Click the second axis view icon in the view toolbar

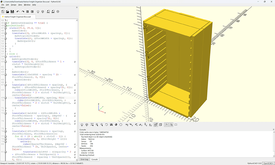click(x=131, y=125)
